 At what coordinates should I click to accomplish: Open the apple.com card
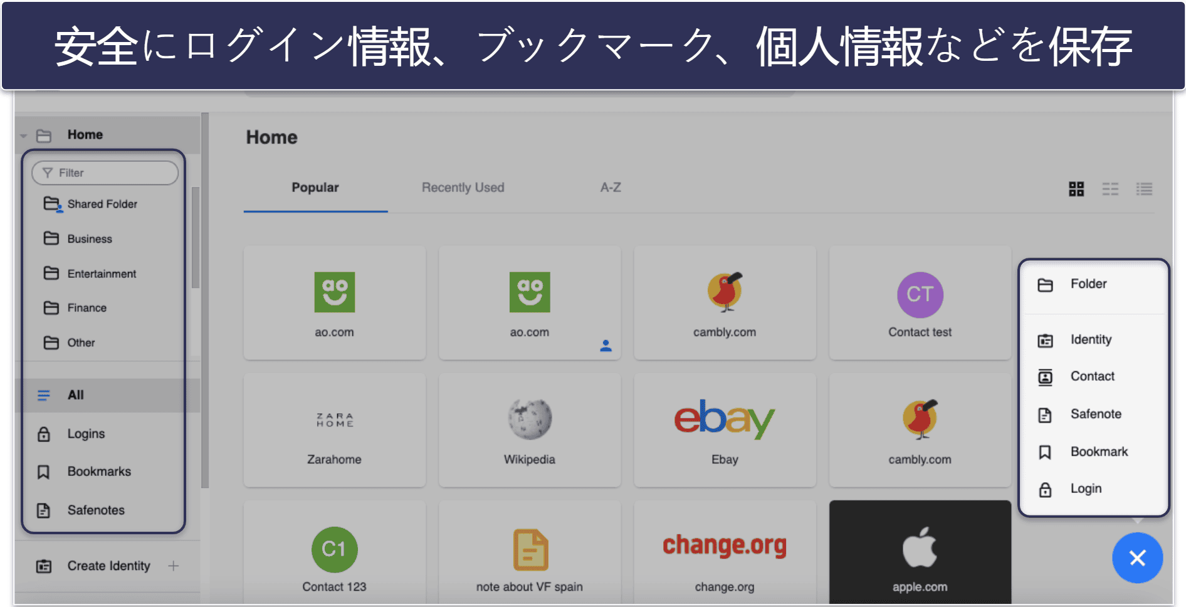pos(920,552)
